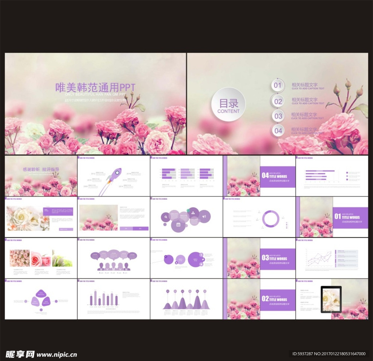Select the dollar icon on the circle flow slide

click(x=201, y=255)
